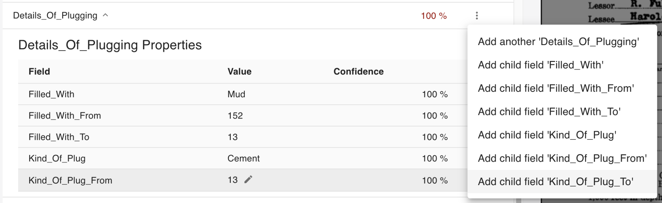Viewport: 662px width, 203px height.
Task: Choose Add another 'Details_Of_Plugging' menu entry
Action: (558, 42)
